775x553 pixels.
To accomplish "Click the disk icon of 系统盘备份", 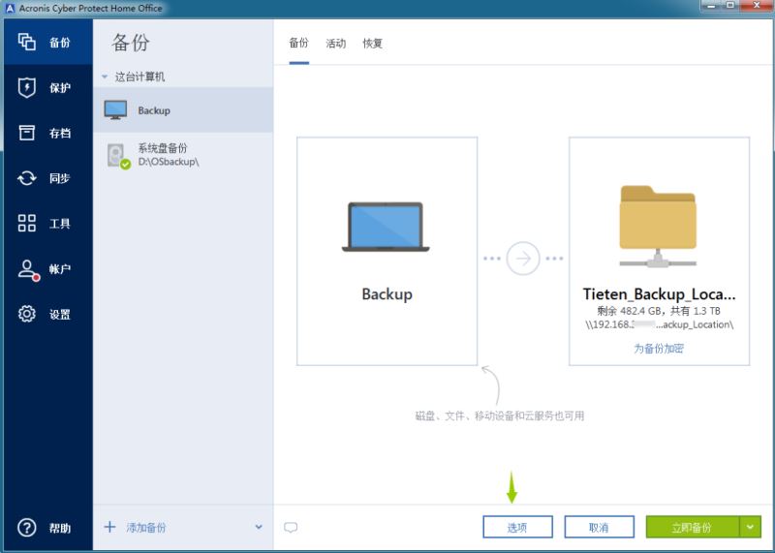I will (x=118, y=156).
